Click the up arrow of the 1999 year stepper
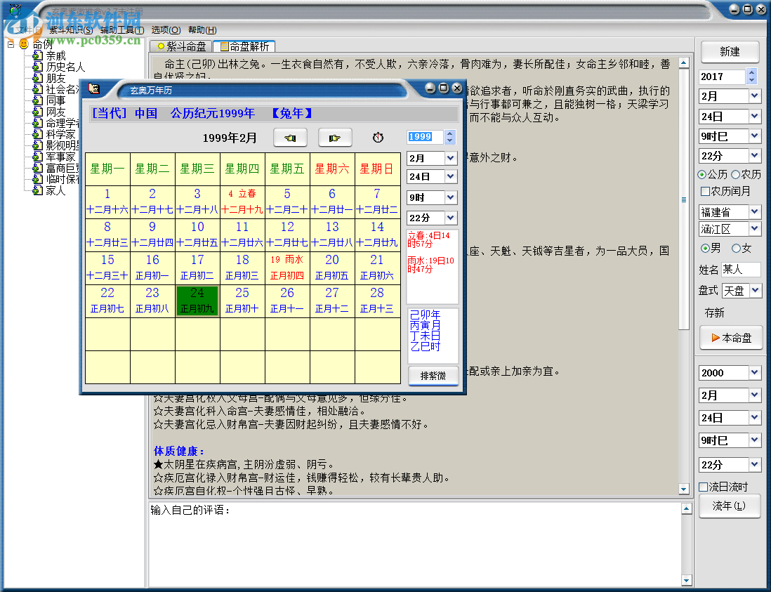The image size is (771, 592). click(x=450, y=133)
